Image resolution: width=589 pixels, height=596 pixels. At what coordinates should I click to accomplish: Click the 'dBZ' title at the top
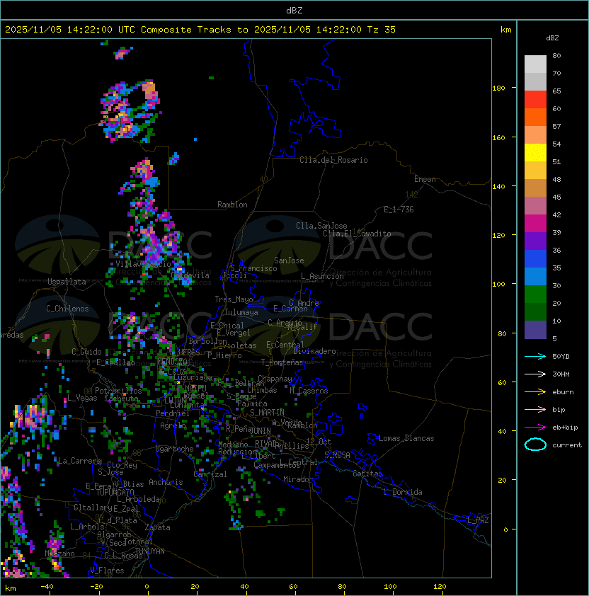click(294, 10)
